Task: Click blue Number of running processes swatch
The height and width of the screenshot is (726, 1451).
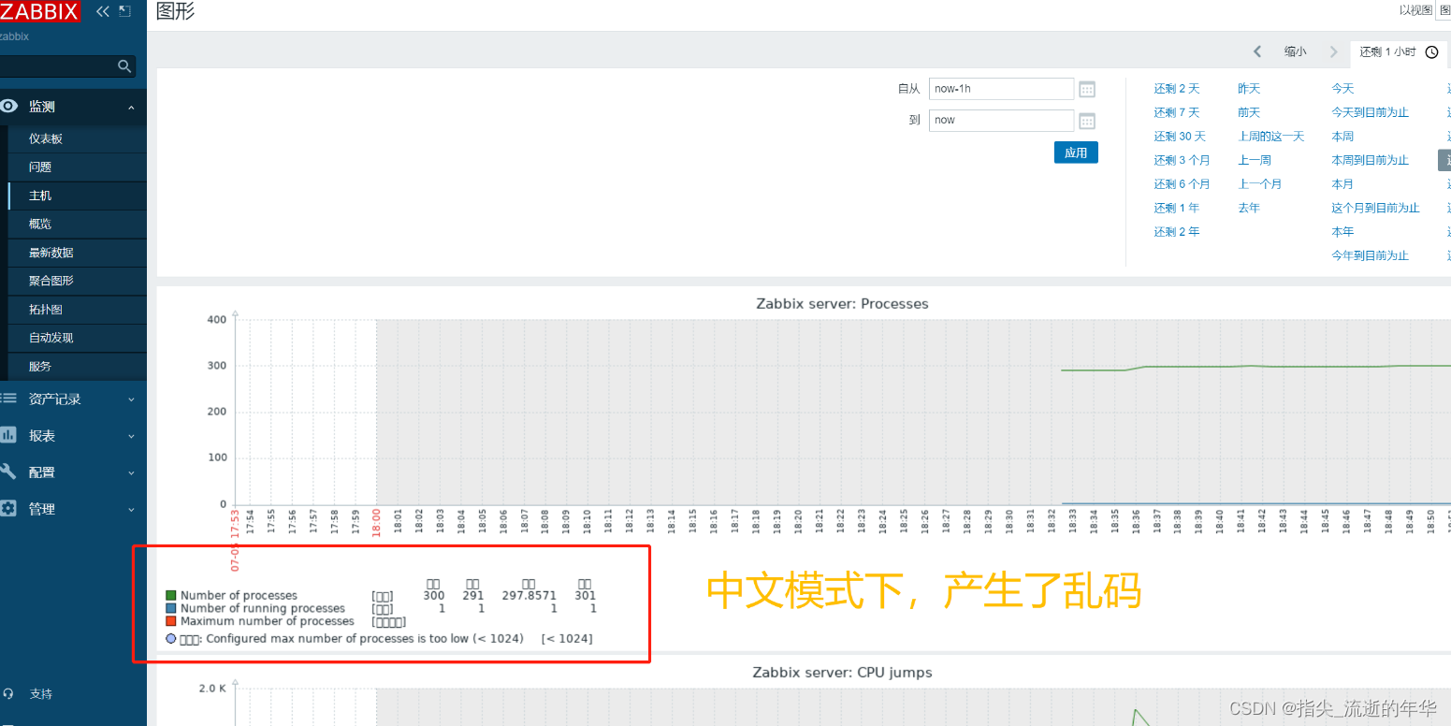Action: [171, 608]
